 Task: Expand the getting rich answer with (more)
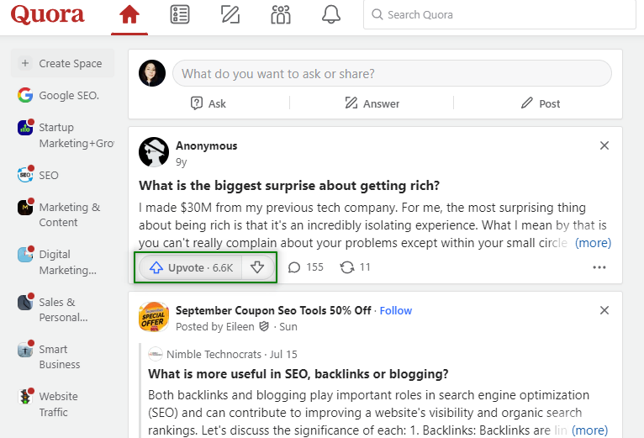[x=593, y=243]
